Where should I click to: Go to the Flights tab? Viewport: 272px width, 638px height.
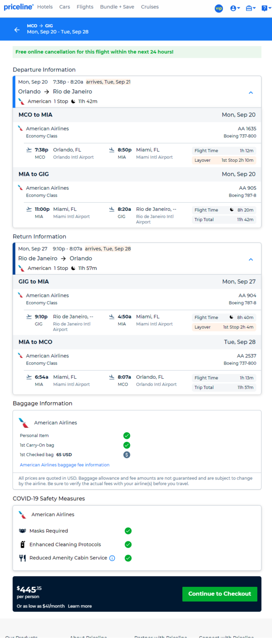click(85, 7)
